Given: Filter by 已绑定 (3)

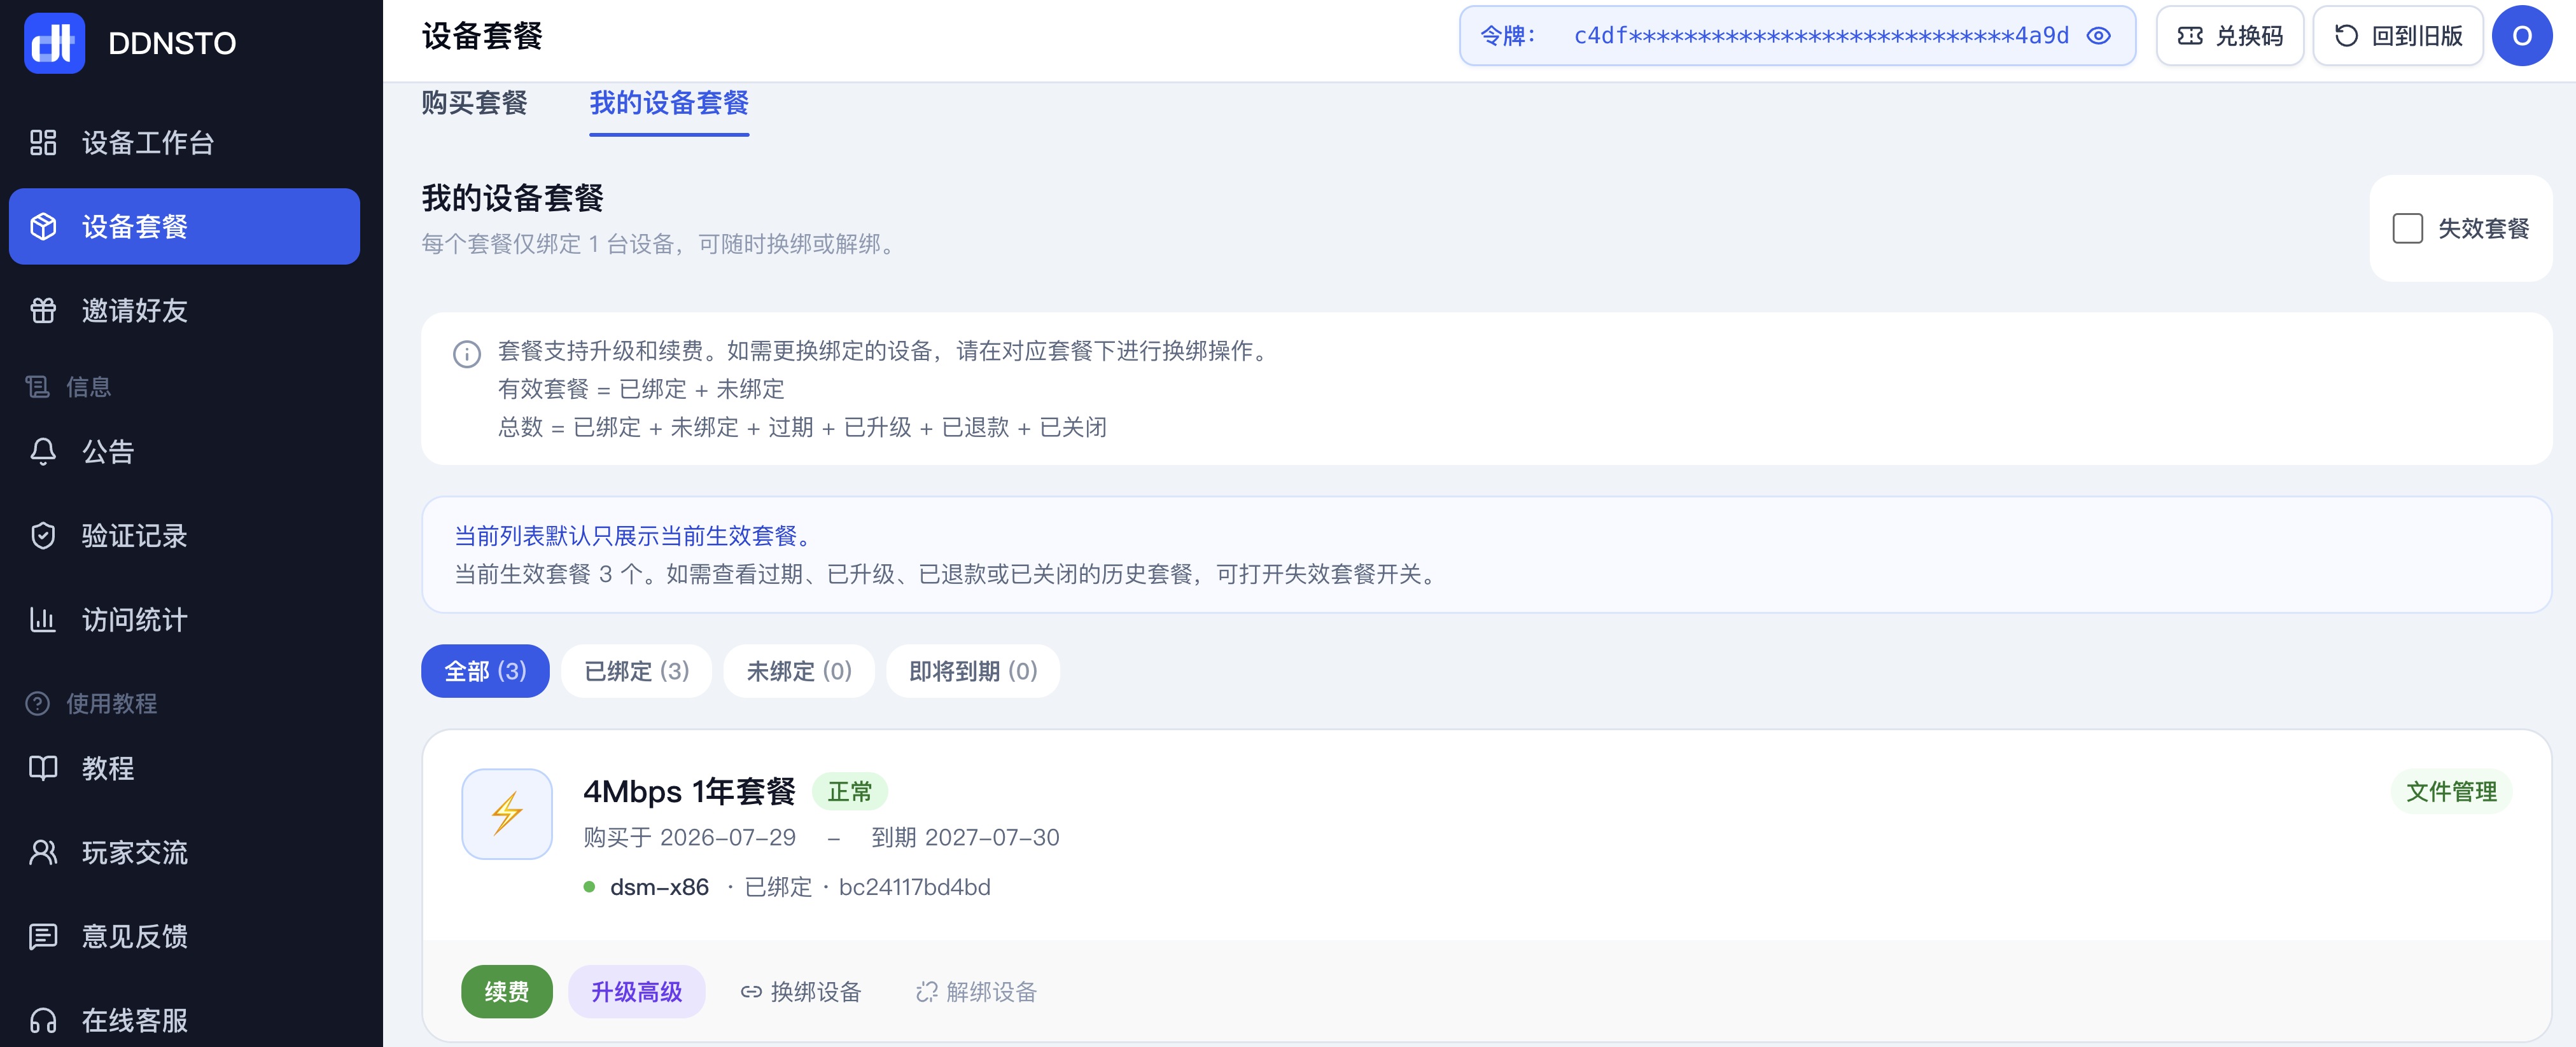Looking at the screenshot, I should [637, 671].
